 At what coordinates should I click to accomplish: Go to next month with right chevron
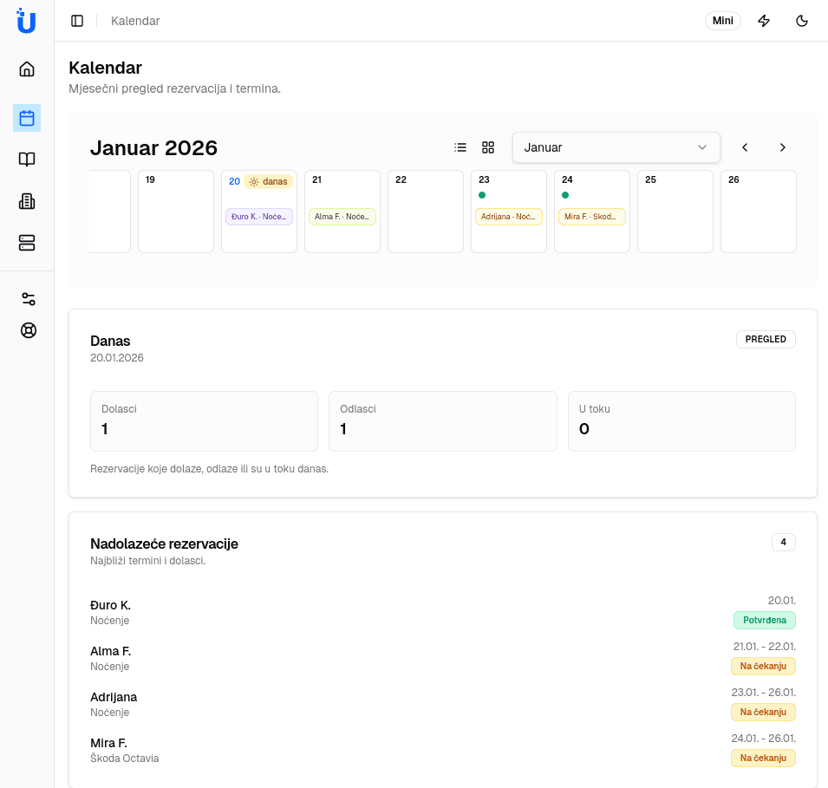(x=783, y=147)
